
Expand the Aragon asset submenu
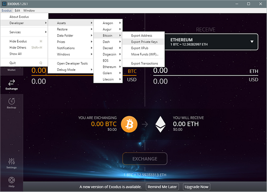[108, 23]
